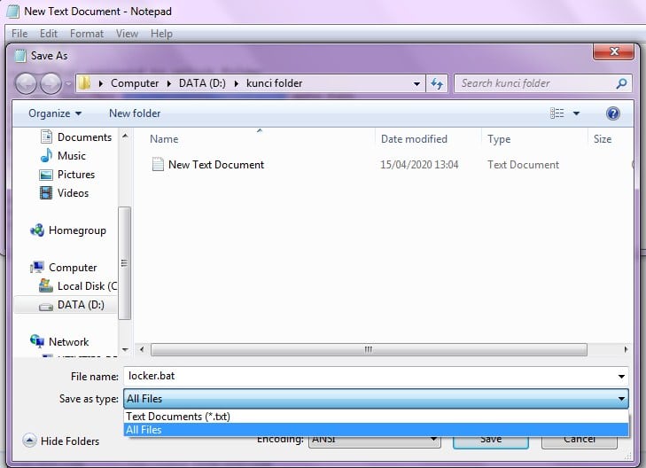Screen dimensions: 646x468
Task: Open the File name dropdown arrow
Action: [621, 376]
